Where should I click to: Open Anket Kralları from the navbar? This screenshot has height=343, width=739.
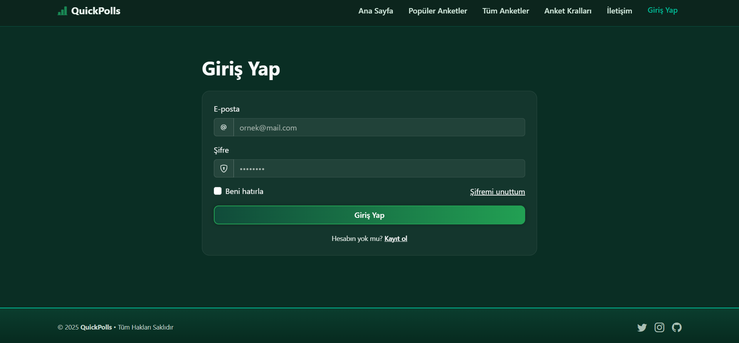[568, 11]
